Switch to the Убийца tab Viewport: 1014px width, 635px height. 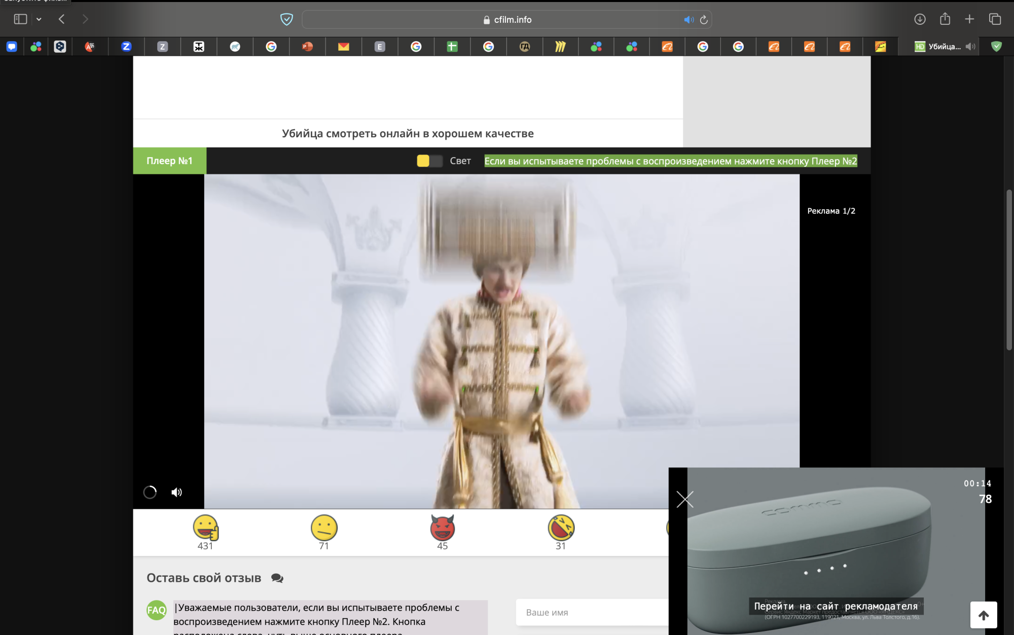point(943,46)
